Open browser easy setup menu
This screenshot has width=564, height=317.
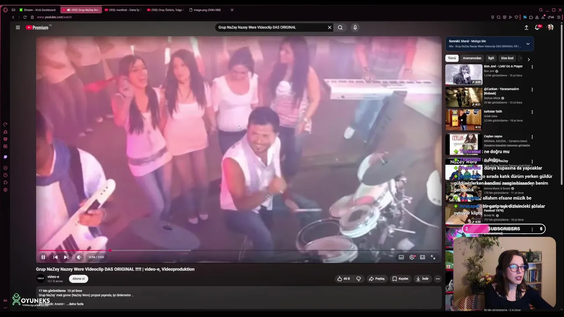coord(558,17)
